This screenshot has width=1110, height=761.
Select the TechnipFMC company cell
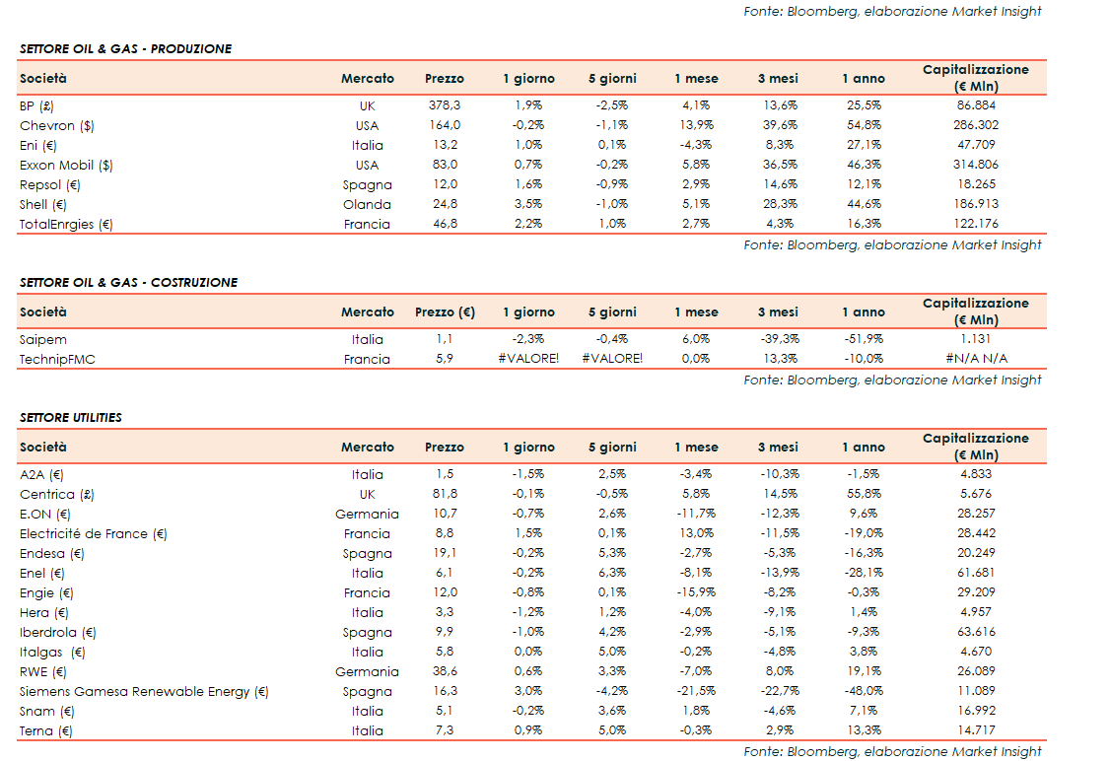58,359
